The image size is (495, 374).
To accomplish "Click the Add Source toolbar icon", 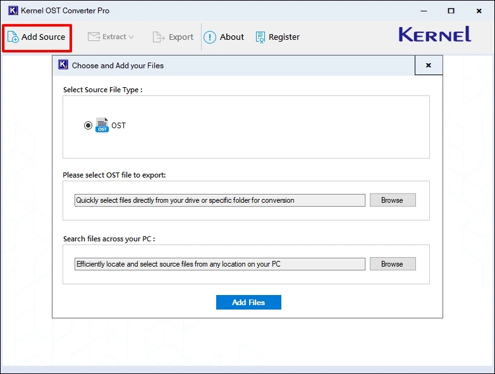I will click(x=13, y=37).
